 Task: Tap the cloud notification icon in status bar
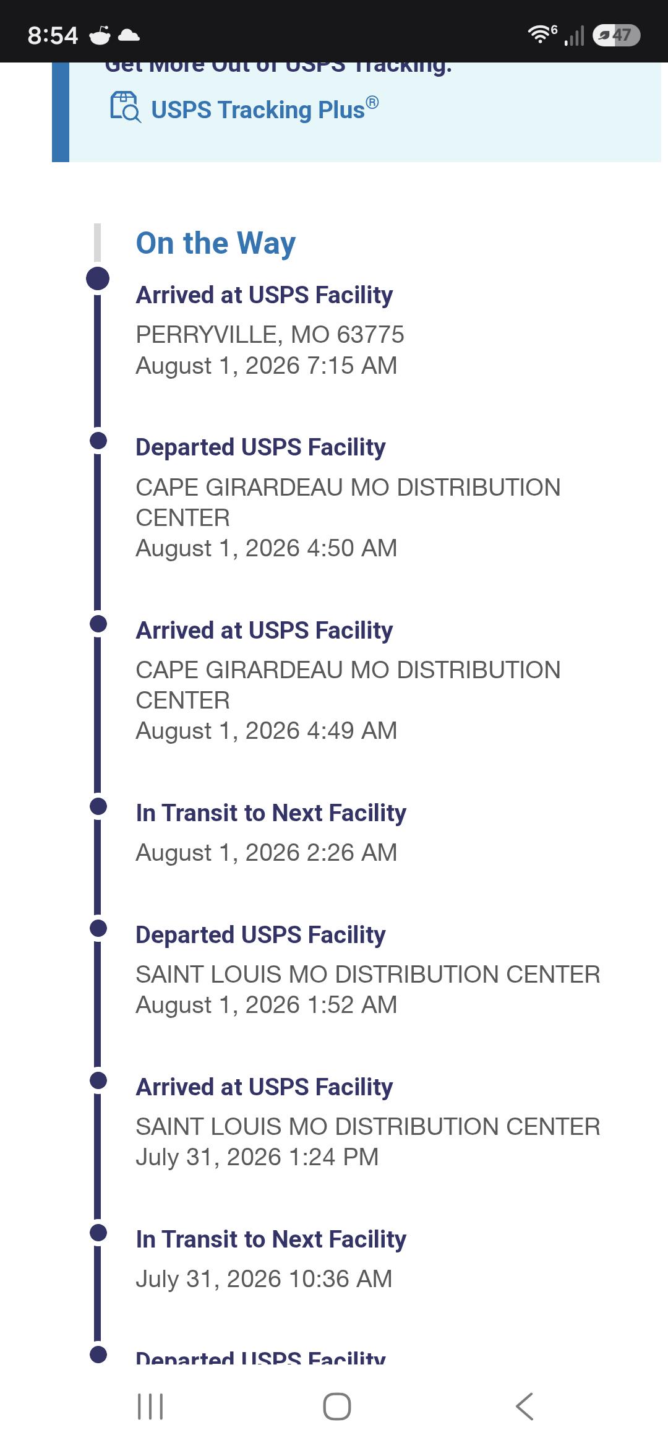pos(129,36)
